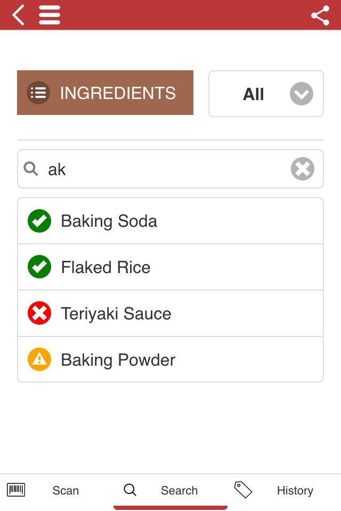Tap the back arrow in header

click(x=18, y=15)
